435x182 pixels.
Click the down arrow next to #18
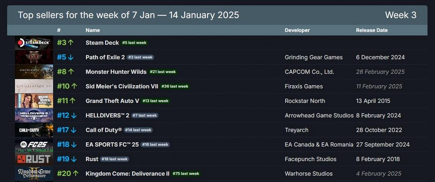pos(74,144)
